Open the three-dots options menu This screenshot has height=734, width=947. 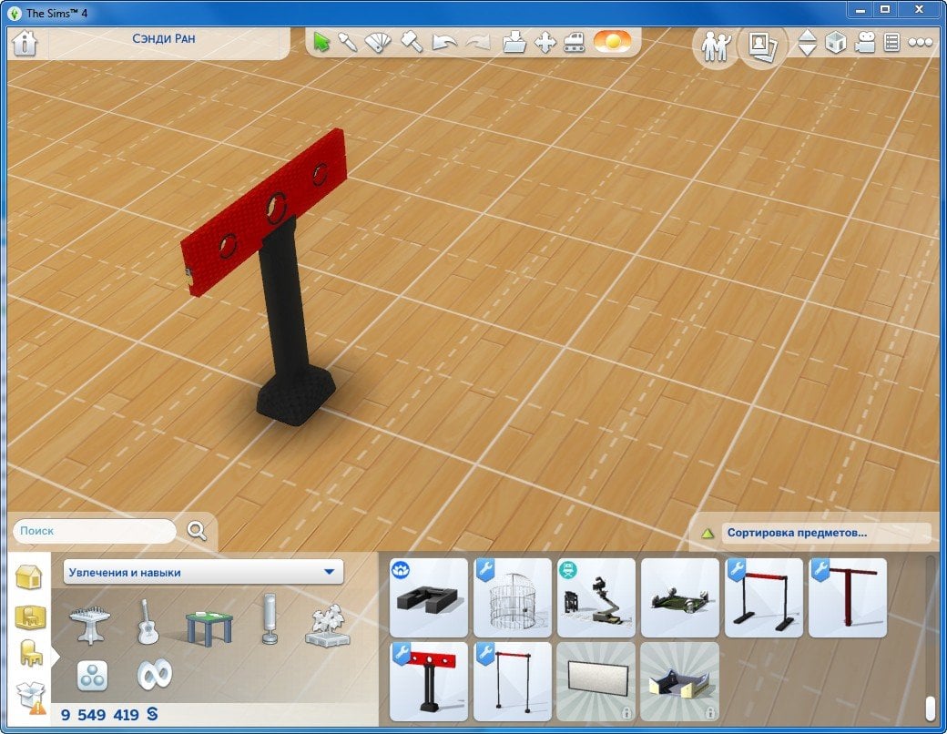921,42
